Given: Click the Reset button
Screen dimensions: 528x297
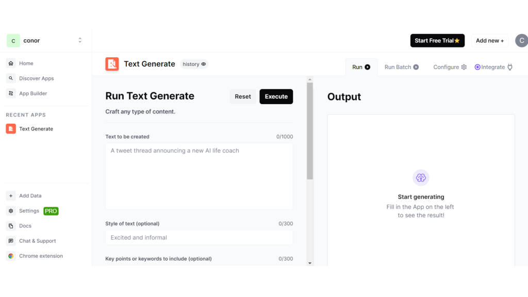Looking at the screenshot, I should click(243, 96).
